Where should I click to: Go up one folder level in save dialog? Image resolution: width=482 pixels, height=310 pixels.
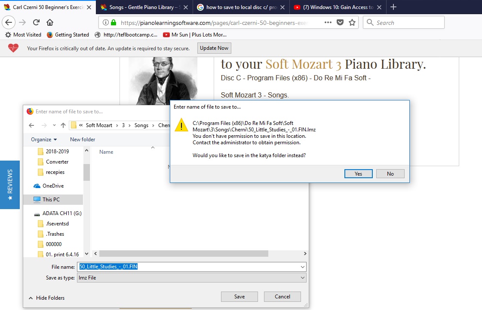pyautogui.click(x=63, y=125)
